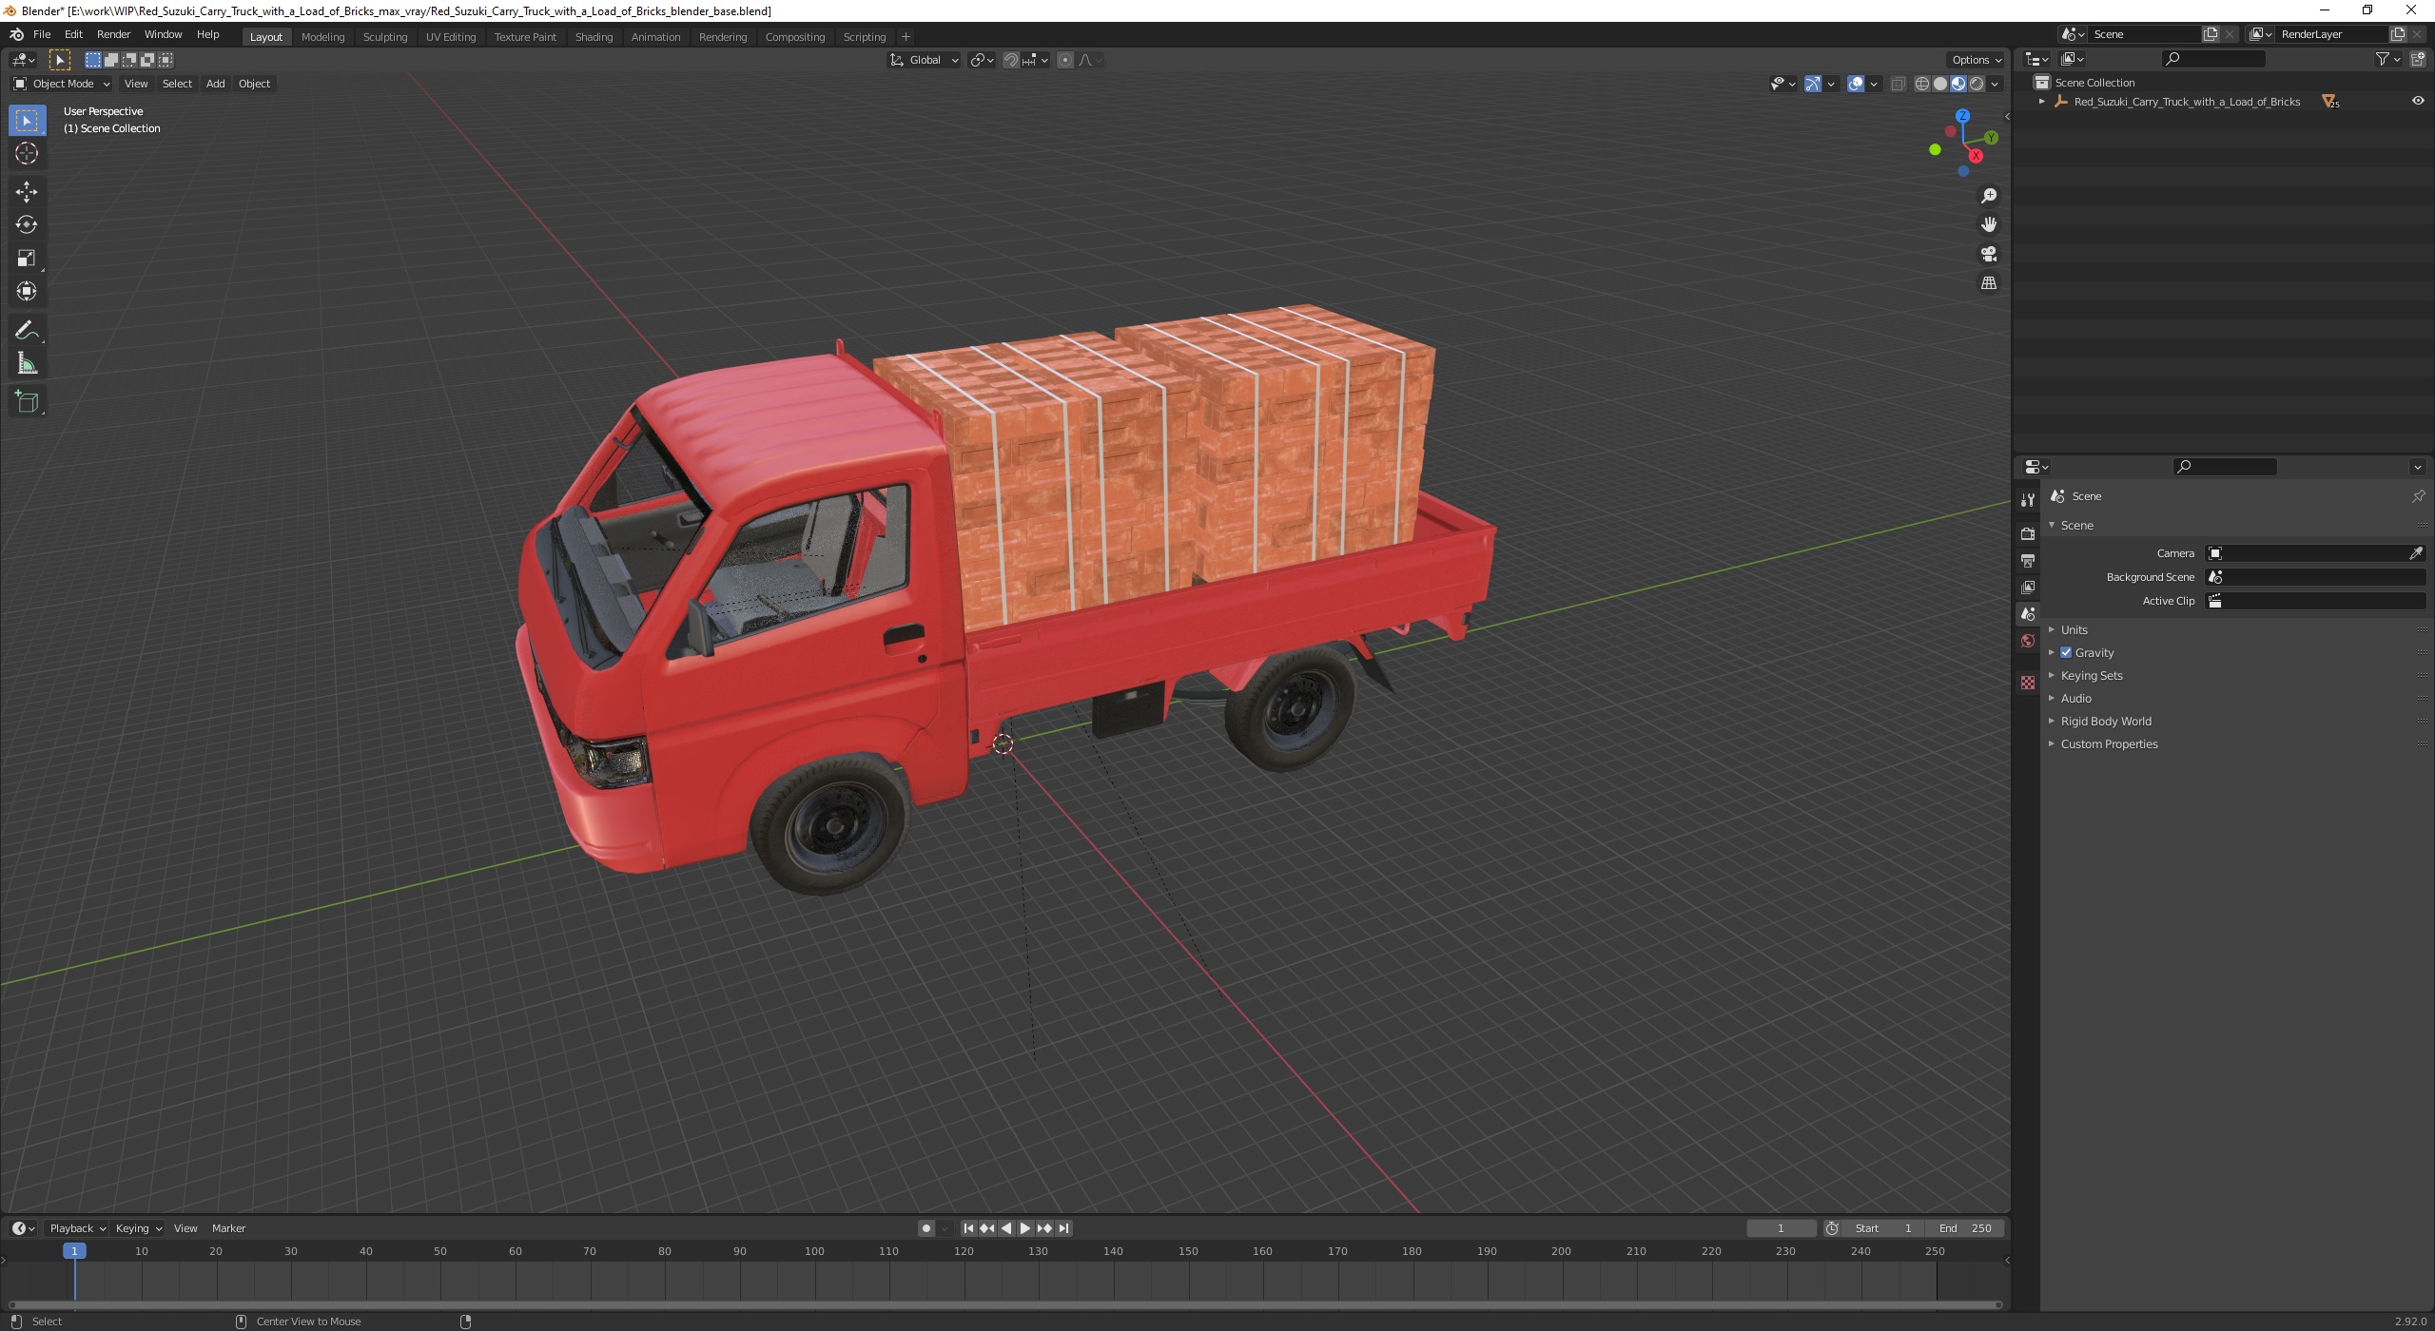This screenshot has height=1331, width=2435.
Task: Click frame 100 on the timeline
Action: point(814,1251)
